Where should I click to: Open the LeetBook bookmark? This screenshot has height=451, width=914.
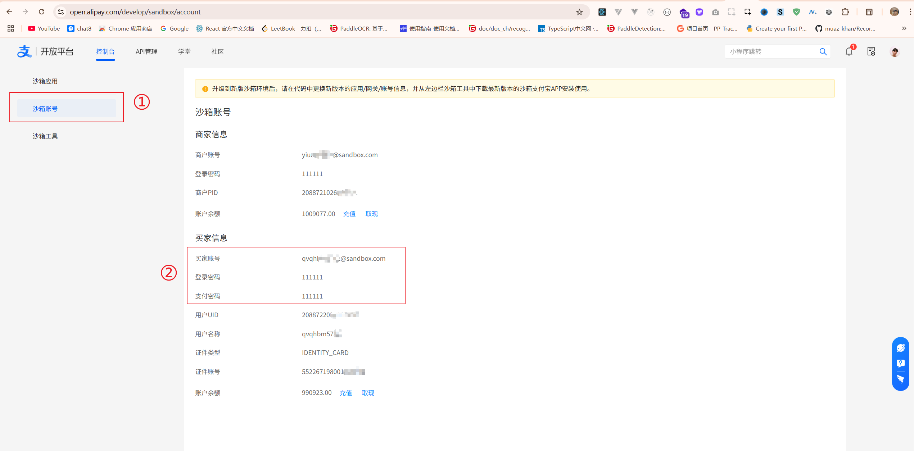(292, 28)
